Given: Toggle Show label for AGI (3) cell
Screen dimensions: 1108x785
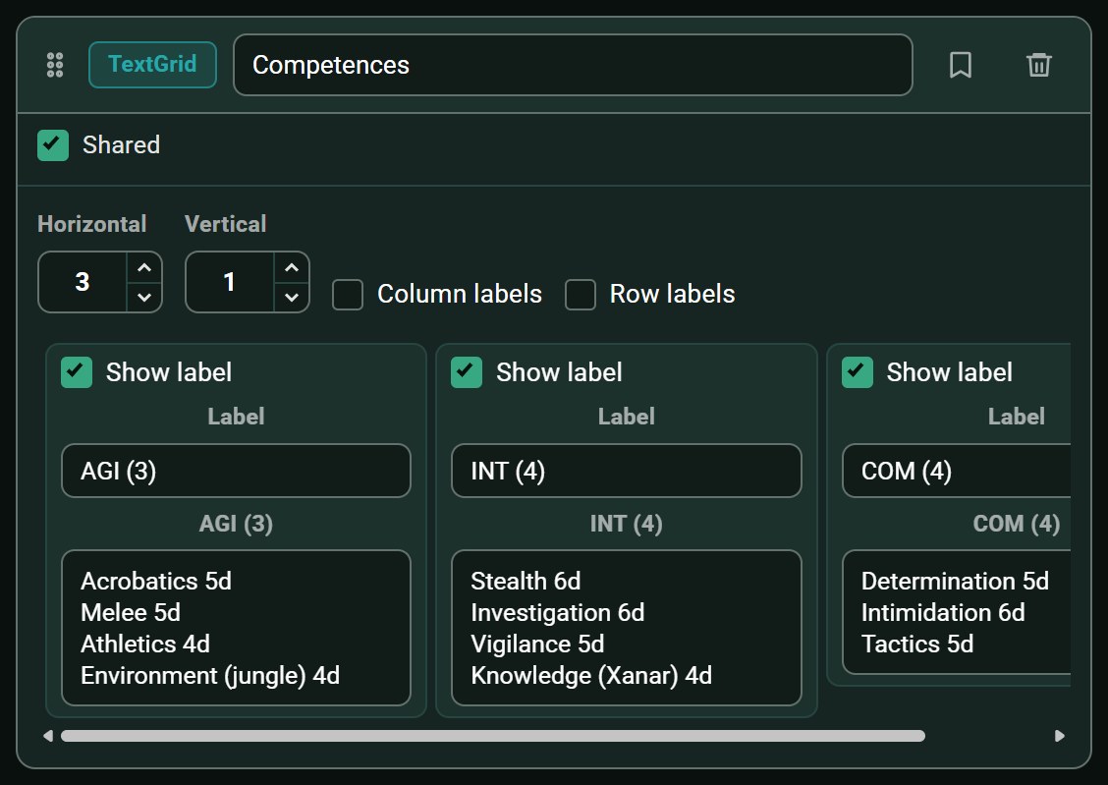Looking at the screenshot, I should [x=77, y=372].
